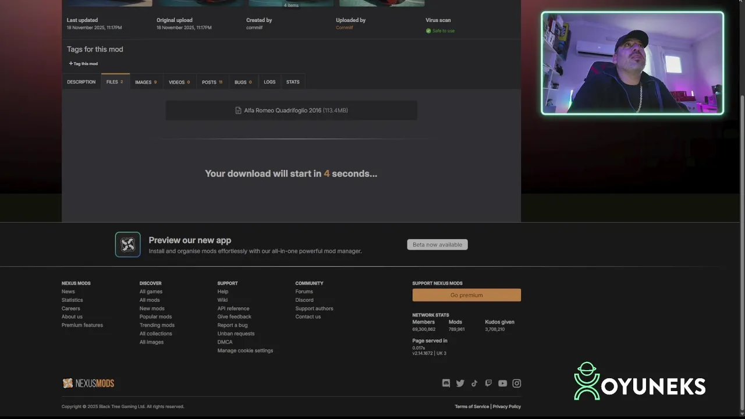The width and height of the screenshot is (745, 419).
Task: Open the Report a bug link
Action: click(x=232, y=325)
